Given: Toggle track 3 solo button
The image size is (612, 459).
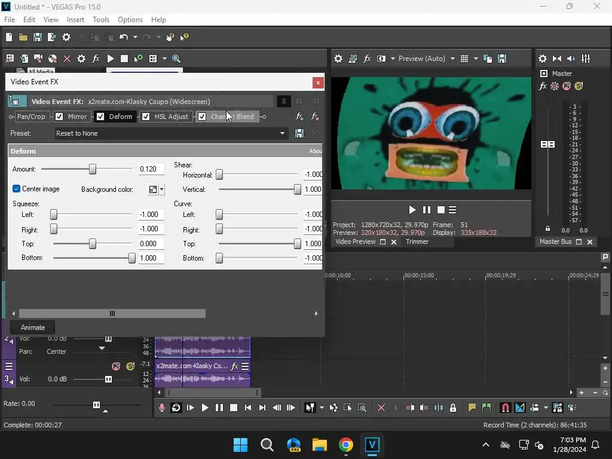Looking at the screenshot, I should coord(130,366).
